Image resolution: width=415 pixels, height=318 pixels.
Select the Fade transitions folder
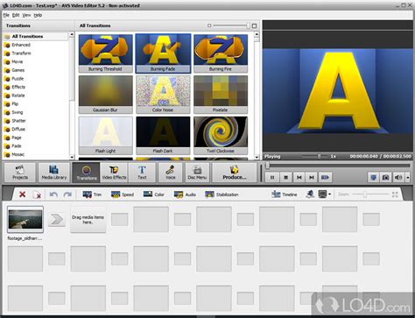point(36,146)
